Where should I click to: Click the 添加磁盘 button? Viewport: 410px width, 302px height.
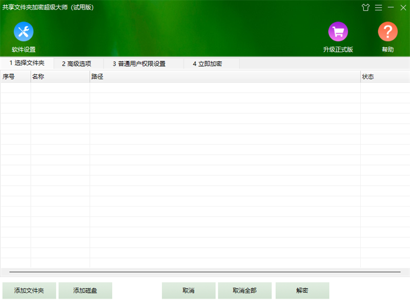(85, 291)
